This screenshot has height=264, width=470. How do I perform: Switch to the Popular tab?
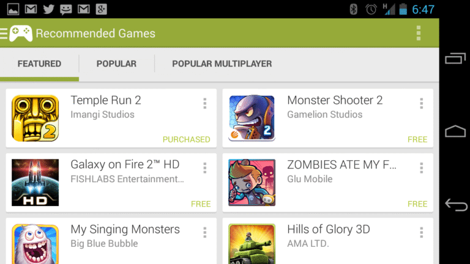[x=117, y=64]
